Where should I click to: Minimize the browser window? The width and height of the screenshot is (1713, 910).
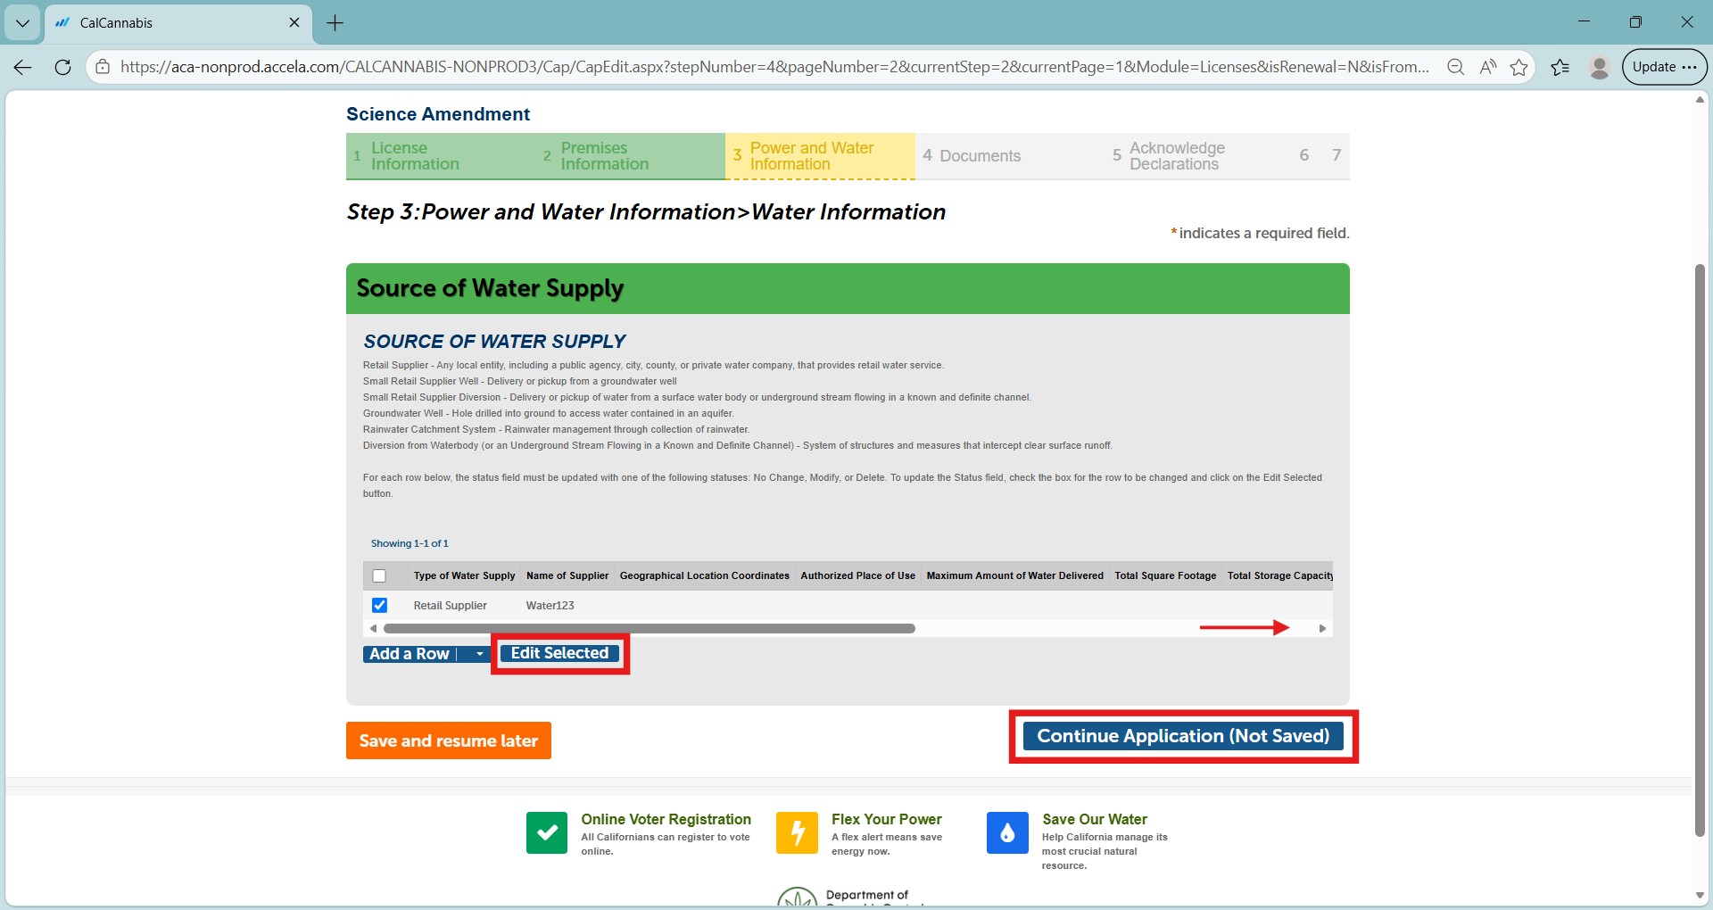[1585, 22]
